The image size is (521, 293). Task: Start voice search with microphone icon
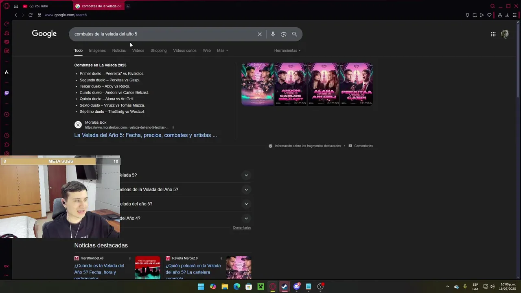click(273, 34)
